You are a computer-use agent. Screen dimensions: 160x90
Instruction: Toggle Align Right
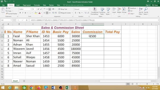point(49,13)
